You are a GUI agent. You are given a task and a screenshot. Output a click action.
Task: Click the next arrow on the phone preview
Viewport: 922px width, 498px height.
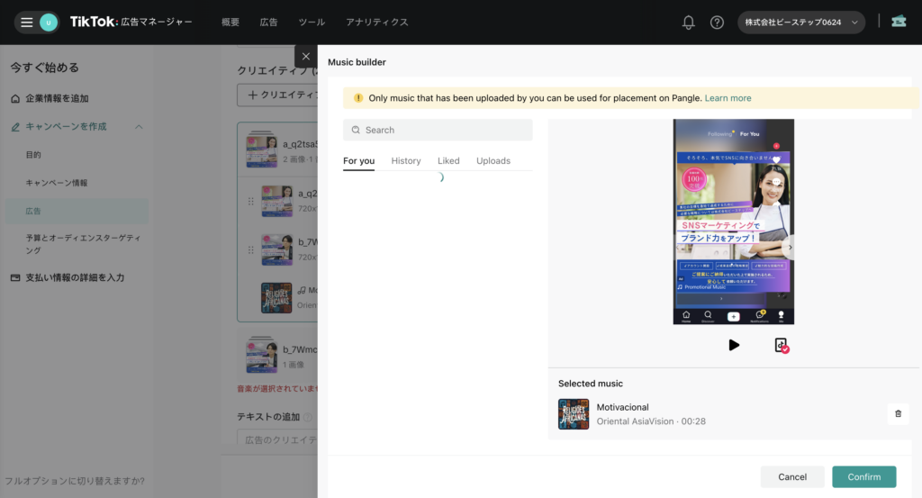[790, 248]
